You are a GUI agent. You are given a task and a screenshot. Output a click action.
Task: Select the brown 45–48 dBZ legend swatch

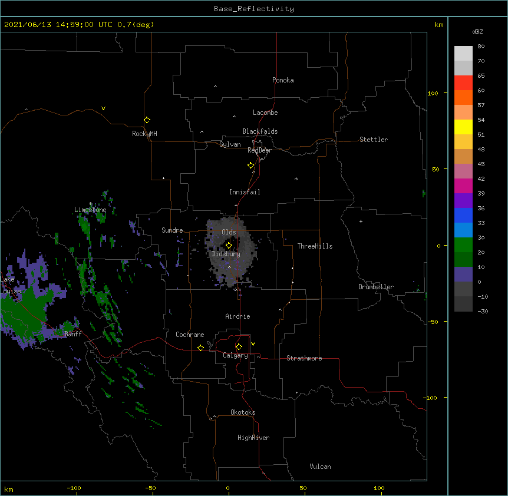pyautogui.click(x=463, y=156)
